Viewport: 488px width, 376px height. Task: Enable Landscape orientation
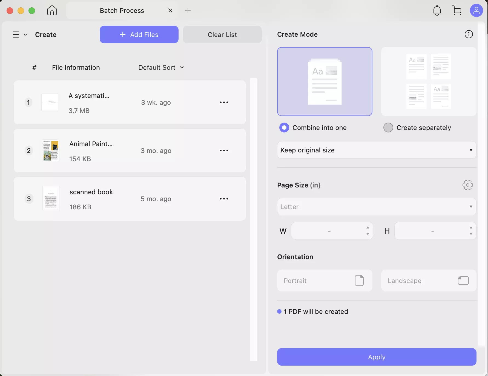coord(428,280)
